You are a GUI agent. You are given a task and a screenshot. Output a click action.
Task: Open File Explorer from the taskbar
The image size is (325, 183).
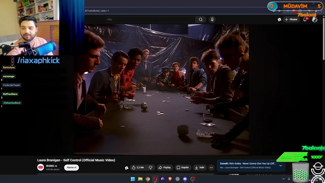(x=140, y=179)
